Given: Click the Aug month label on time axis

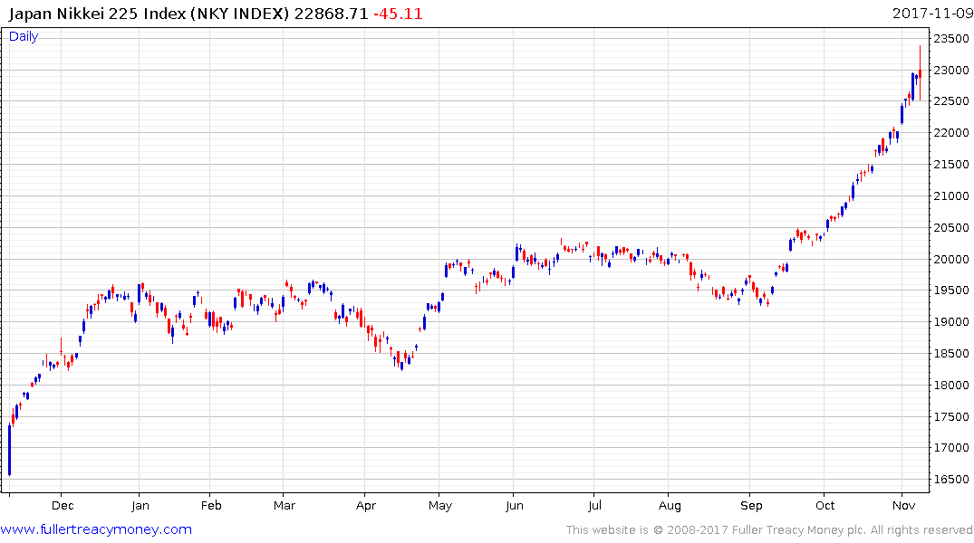Looking at the screenshot, I should 670,506.
